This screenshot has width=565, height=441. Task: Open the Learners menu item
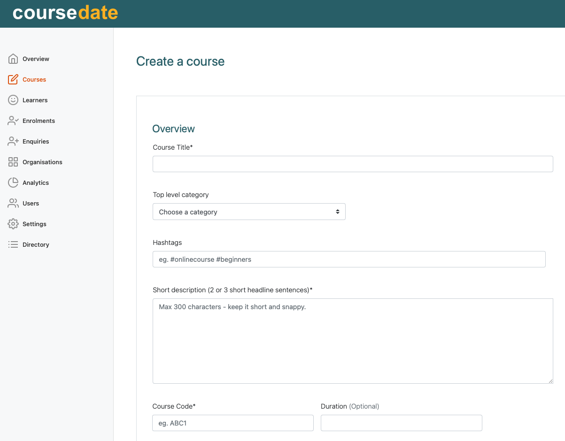pos(35,100)
